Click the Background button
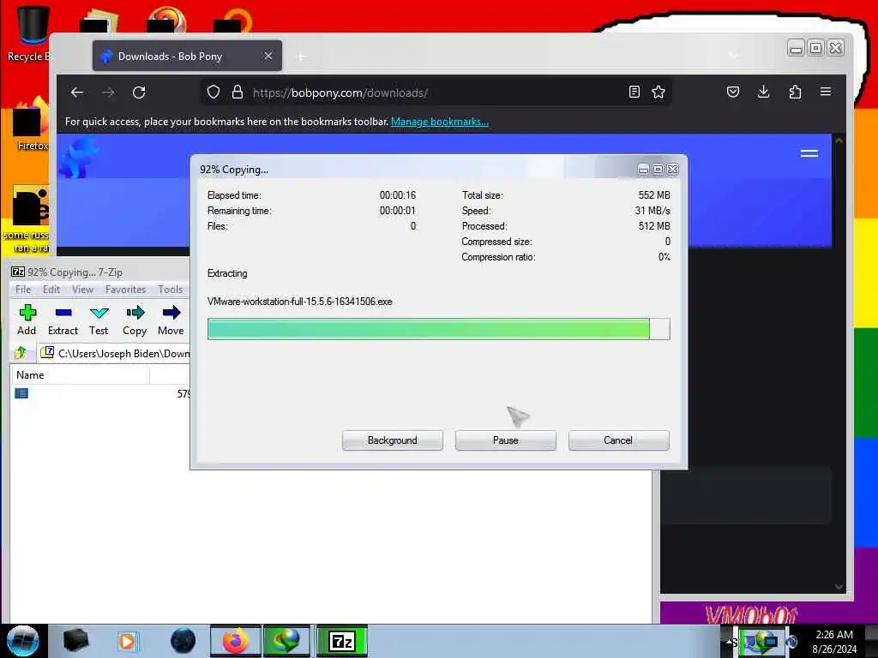Viewport: 878px width, 658px height. point(392,440)
